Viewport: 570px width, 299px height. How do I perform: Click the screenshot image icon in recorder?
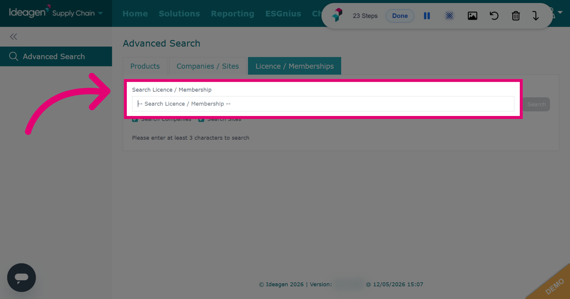click(472, 16)
